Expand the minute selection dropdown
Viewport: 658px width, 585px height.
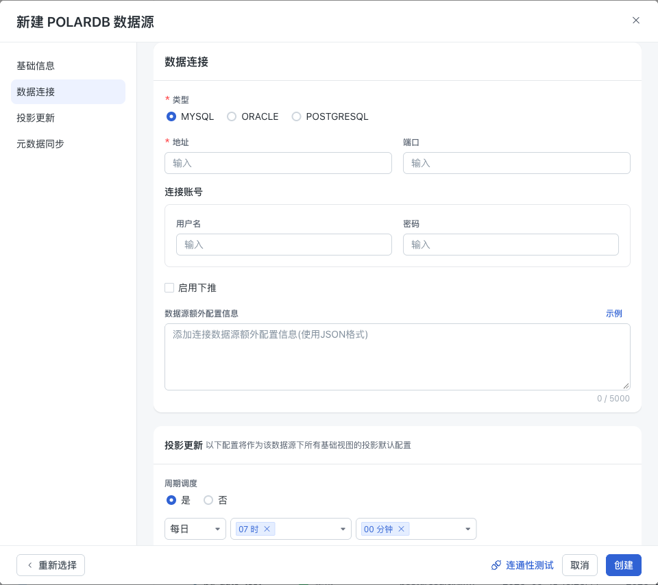pyautogui.click(x=467, y=529)
